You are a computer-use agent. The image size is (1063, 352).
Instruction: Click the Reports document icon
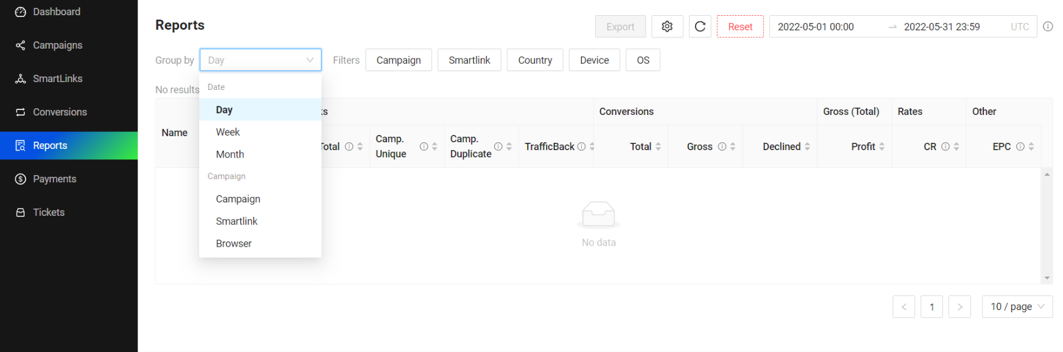click(x=21, y=145)
